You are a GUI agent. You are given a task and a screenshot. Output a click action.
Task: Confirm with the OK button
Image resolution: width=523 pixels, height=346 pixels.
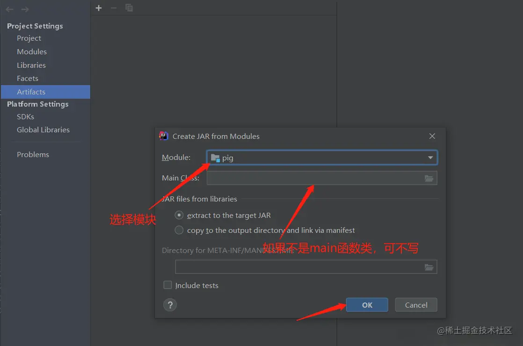pyautogui.click(x=367, y=305)
